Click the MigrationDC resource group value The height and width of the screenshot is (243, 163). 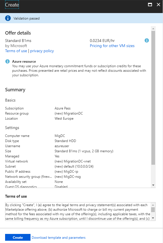pos(69,113)
